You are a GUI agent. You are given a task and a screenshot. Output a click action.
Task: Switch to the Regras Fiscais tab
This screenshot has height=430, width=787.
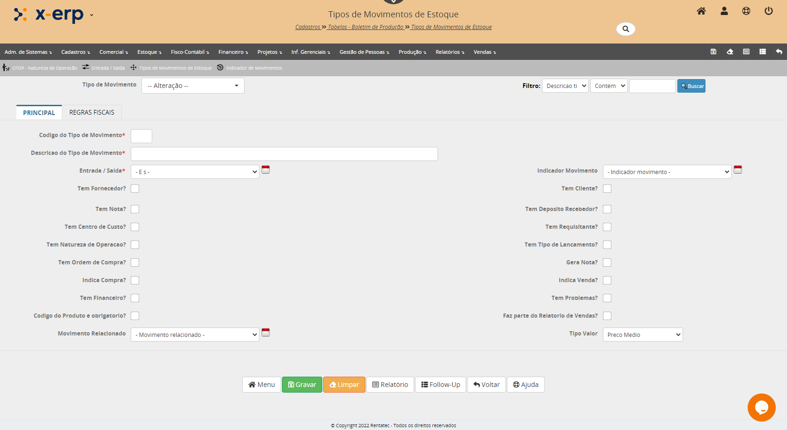click(x=92, y=112)
